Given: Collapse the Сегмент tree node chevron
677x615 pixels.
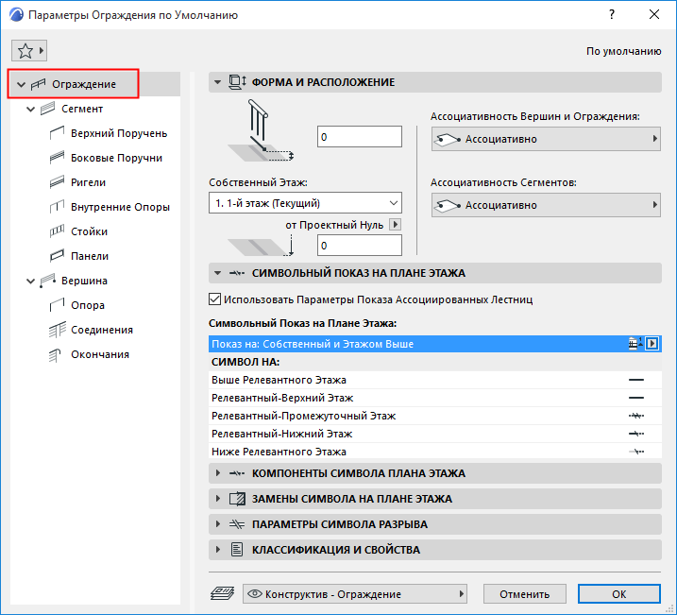Looking at the screenshot, I should 30,109.
